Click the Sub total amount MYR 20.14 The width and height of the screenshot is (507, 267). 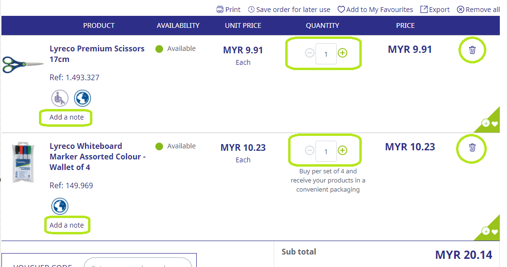coord(464,255)
